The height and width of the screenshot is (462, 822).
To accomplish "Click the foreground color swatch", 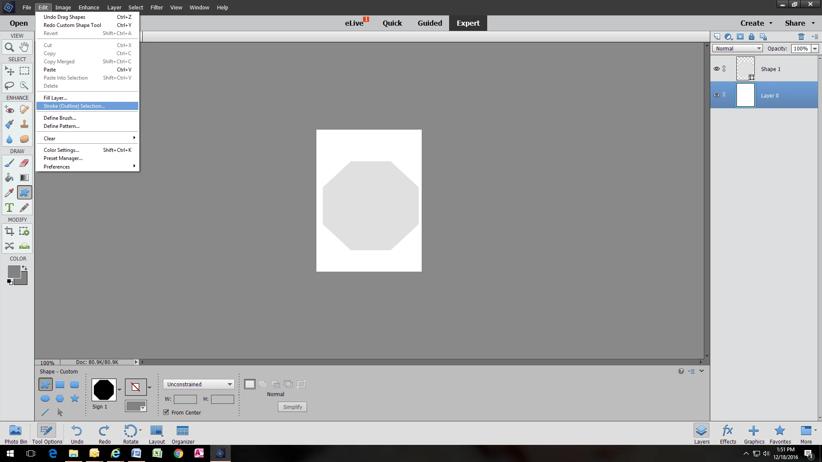I will point(14,271).
